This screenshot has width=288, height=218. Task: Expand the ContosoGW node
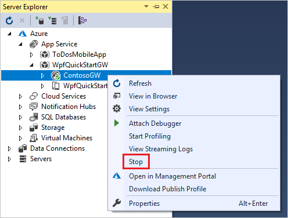[43, 76]
